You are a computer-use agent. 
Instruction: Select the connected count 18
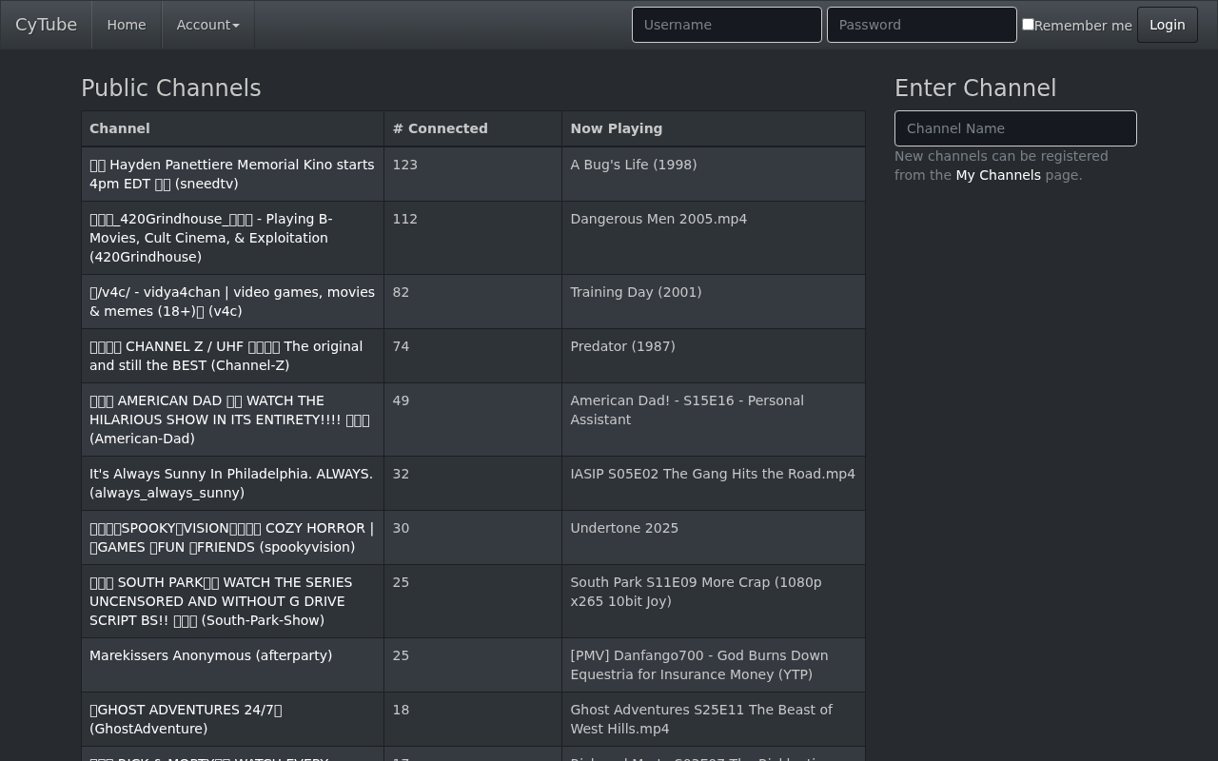click(401, 710)
